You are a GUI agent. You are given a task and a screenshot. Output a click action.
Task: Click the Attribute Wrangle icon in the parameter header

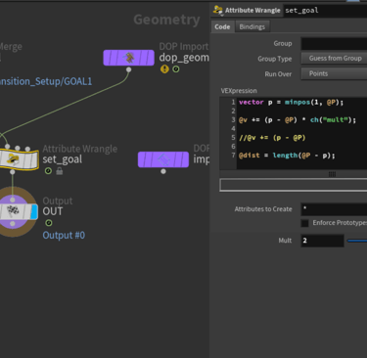[x=217, y=10]
